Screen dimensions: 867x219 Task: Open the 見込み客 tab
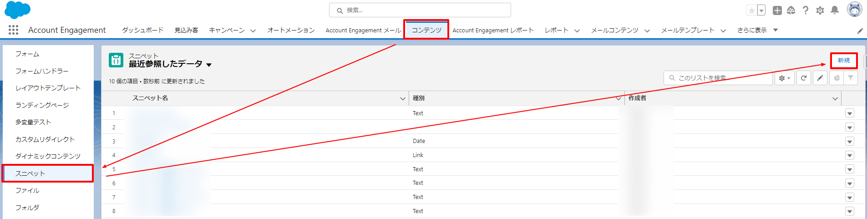click(186, 30)
